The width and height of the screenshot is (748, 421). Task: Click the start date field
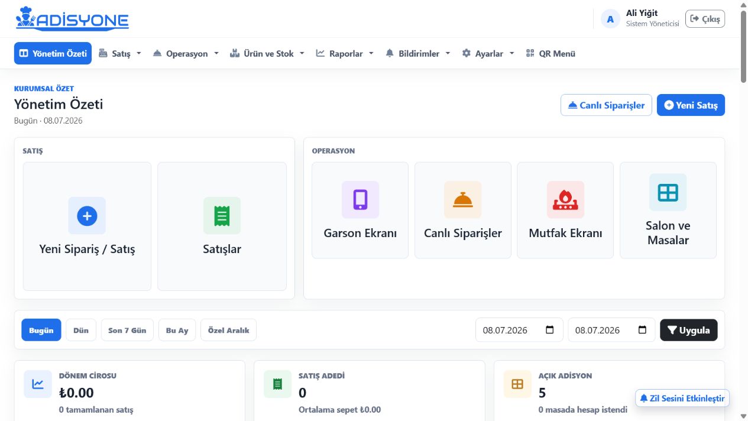click(x=519, y=330)
